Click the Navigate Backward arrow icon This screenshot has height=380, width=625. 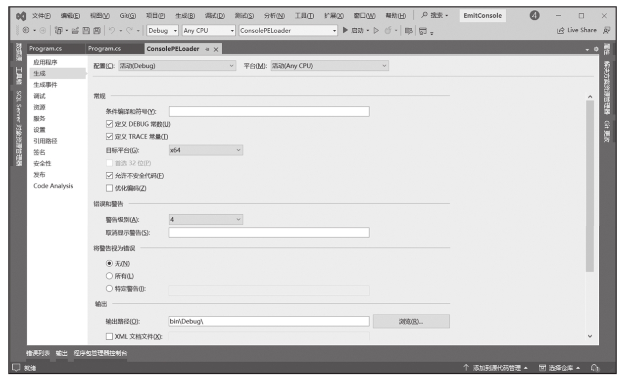(x=26, y=30)
